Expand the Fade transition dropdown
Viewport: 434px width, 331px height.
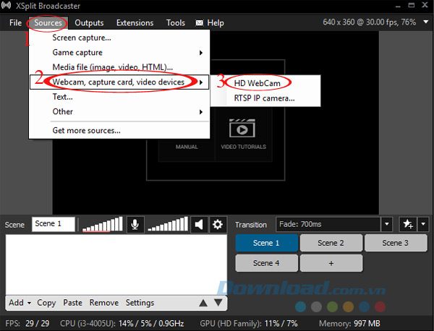[387, 225]
